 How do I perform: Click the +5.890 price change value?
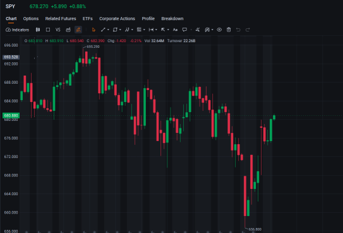click(x=59, y=6)
